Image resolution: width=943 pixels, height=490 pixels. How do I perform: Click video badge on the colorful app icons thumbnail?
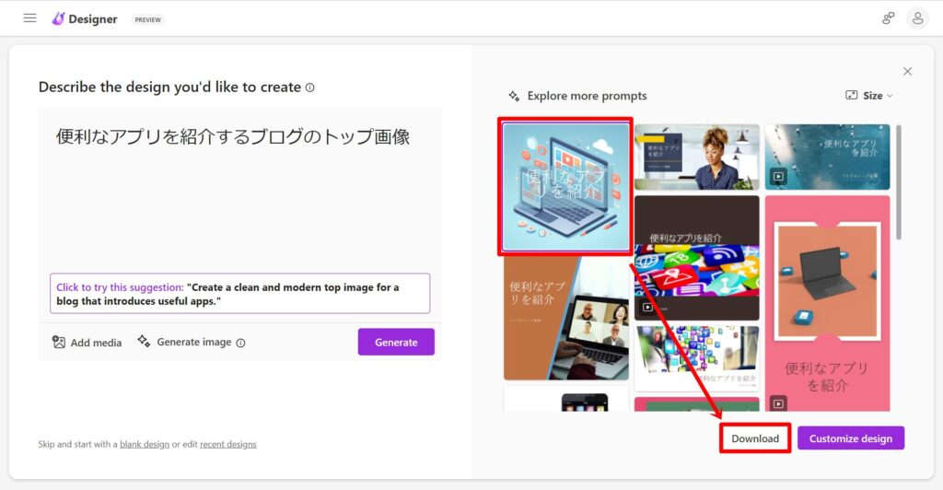647,308
